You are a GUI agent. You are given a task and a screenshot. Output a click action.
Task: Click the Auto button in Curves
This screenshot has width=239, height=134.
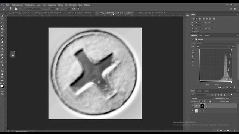click(x=233, y=47)
